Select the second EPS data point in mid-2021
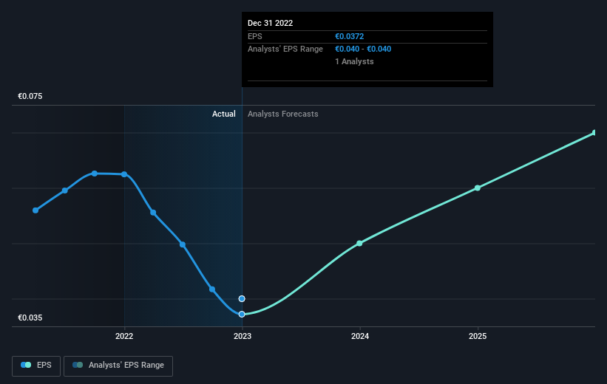The height and width of the screenshot is (384, 607). [65, 191]
